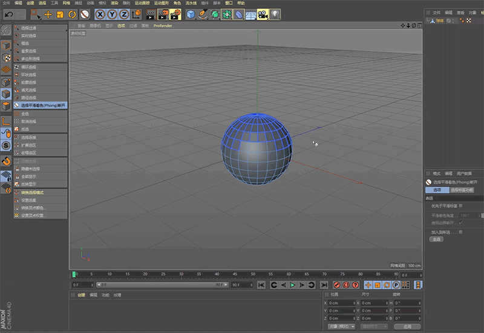Image resolution: width=484 pixels, height=333 pixels.
Task: Toggle the Y axis lock
Action: pyautogui.click(x=112, y=15)
